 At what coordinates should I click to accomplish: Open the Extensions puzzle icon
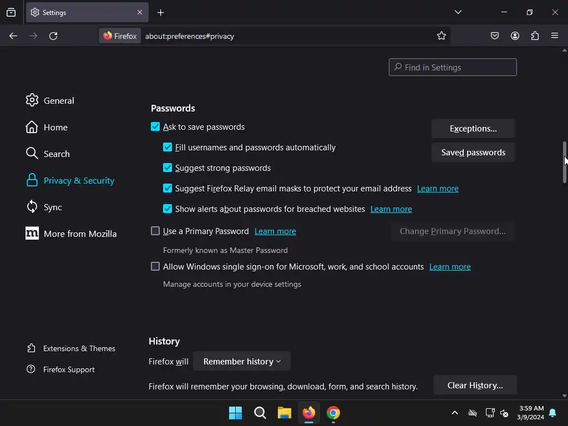(535, 36)
